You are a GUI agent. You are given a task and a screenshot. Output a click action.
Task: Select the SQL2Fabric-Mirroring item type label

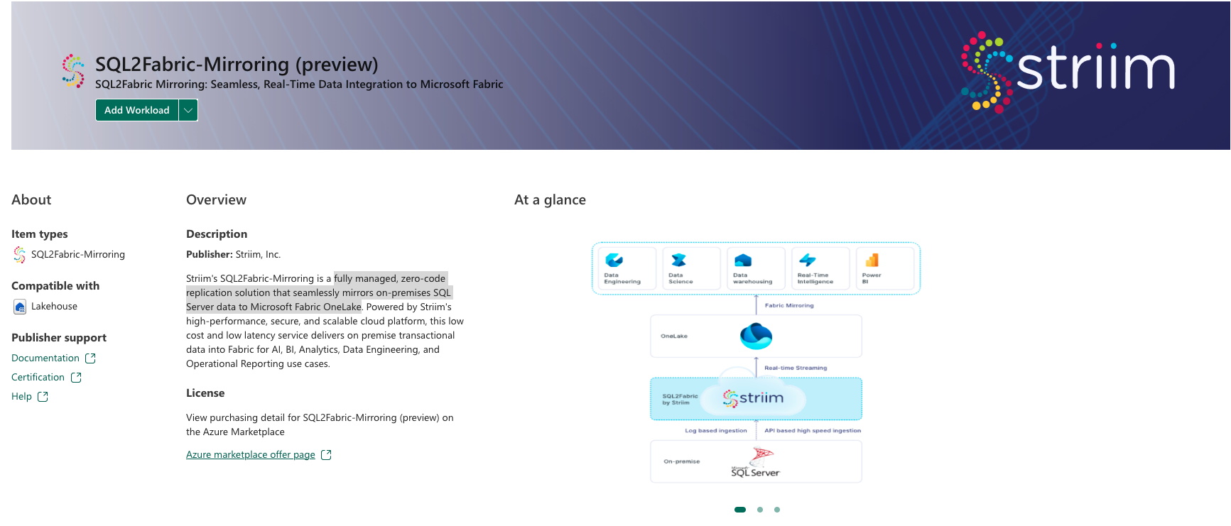(x=78, y=255)
